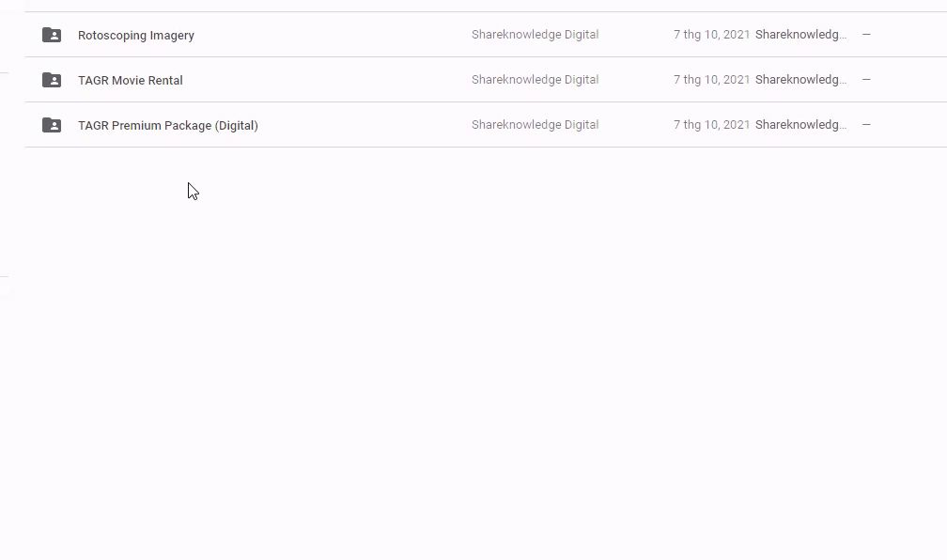The width and height of the screenshot is (947, 560).
Task: Click the modified date for TAGR Movie Rental
Action: click(x=711, y=80)
